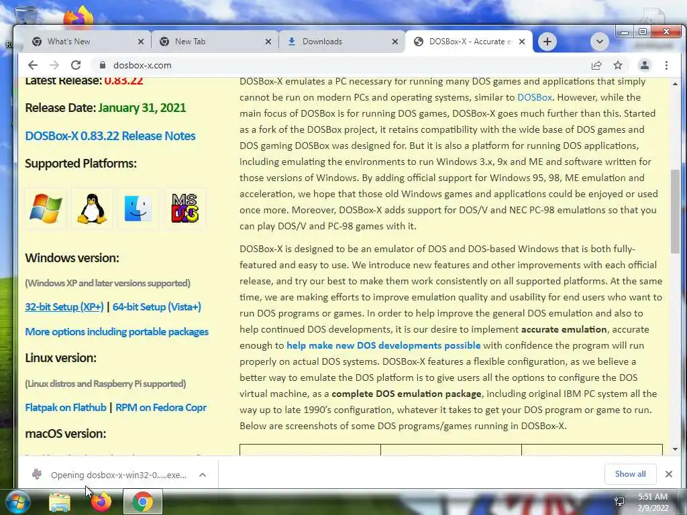Open the share page icon
Screen dimensions: 687x515
(x=596, y=65)
